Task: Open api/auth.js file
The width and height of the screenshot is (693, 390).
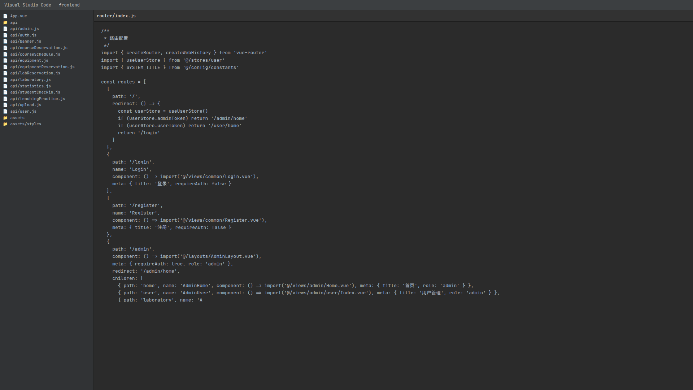Action: (23, 35)
